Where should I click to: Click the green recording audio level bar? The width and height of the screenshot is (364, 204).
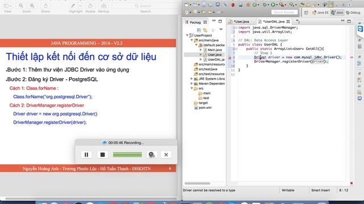(x=127, y=155)
